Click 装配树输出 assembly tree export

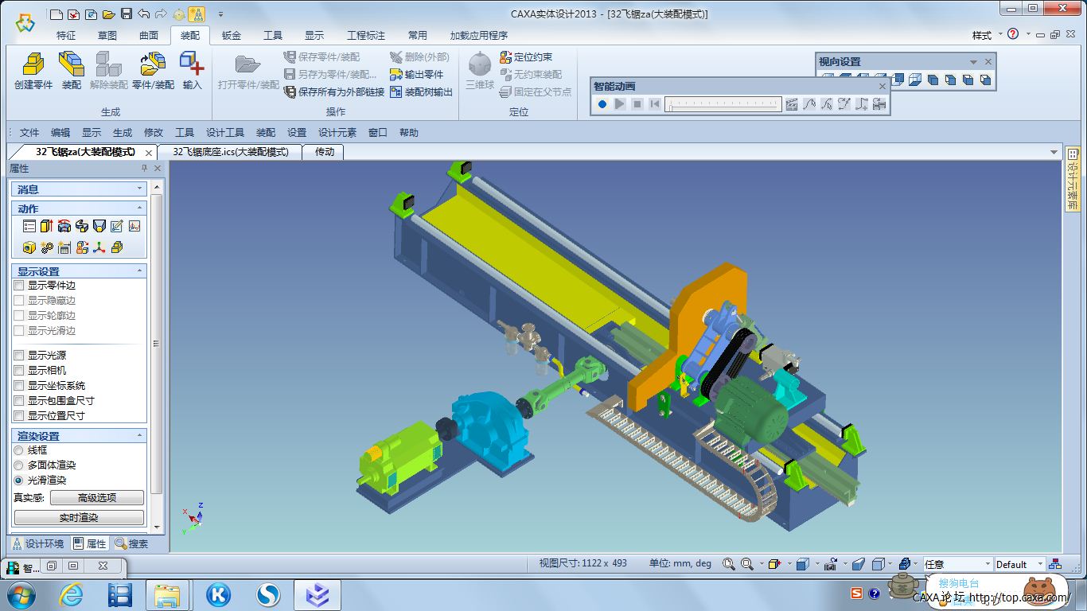421,91
